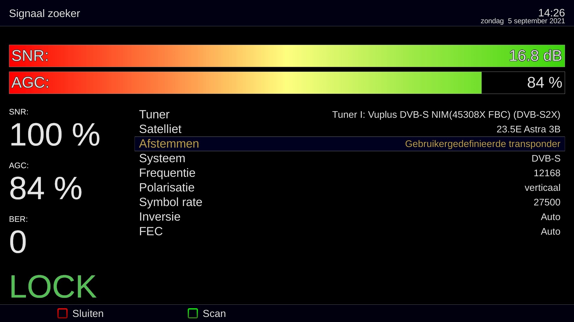
Task: Click the green Scan key icon
Action: 193,313
